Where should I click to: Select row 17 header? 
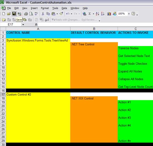3,94
